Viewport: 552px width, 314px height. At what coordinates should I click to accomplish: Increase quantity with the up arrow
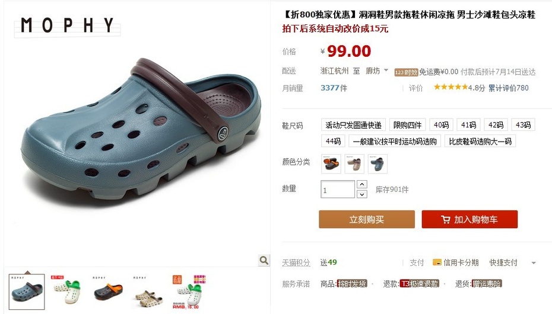(362, 184)
